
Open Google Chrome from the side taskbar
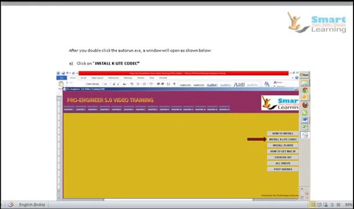[x=305, y=90]
